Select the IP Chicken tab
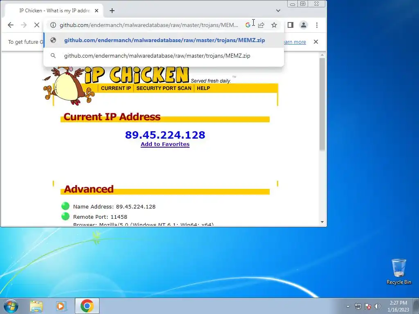 [54, 11]
